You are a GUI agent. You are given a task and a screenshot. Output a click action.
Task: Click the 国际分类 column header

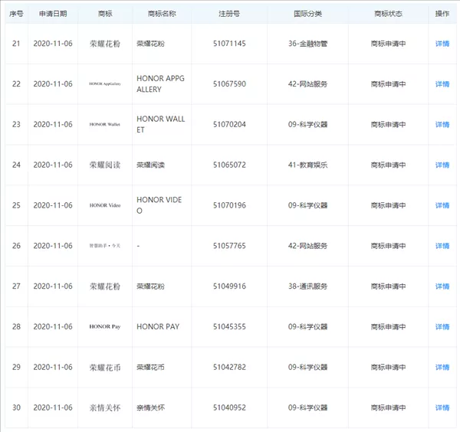click(x=307, y=14)
